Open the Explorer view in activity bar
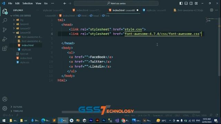This screenshot has width=221, height=124. tap(4, 11)
